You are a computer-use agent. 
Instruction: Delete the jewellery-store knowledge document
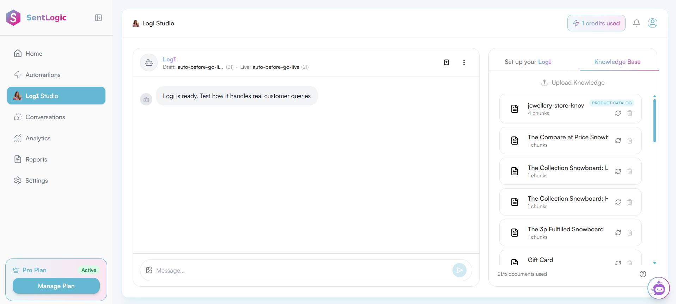pos(630,113)
